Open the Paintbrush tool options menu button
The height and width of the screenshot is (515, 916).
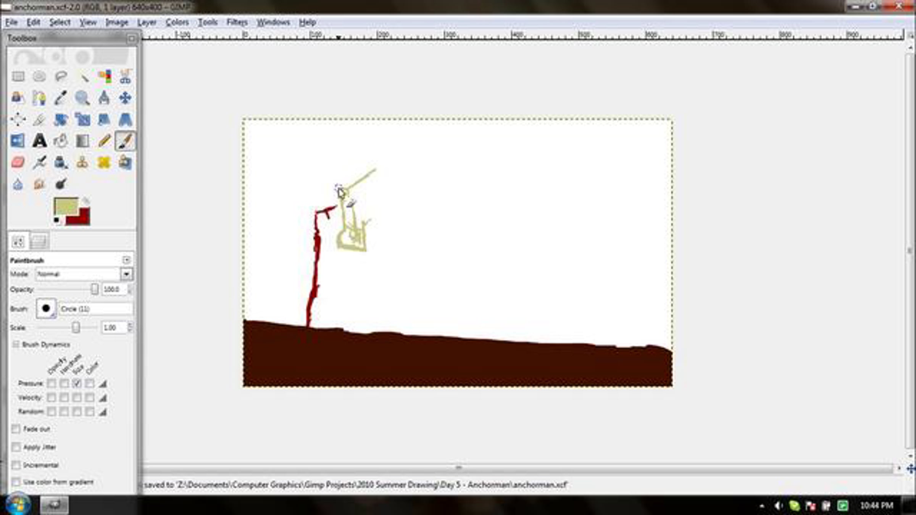(x=126, y=260)
